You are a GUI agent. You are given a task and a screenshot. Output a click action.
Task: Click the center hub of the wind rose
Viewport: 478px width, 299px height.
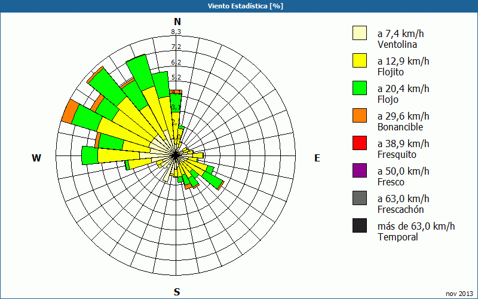coord(176,155)
